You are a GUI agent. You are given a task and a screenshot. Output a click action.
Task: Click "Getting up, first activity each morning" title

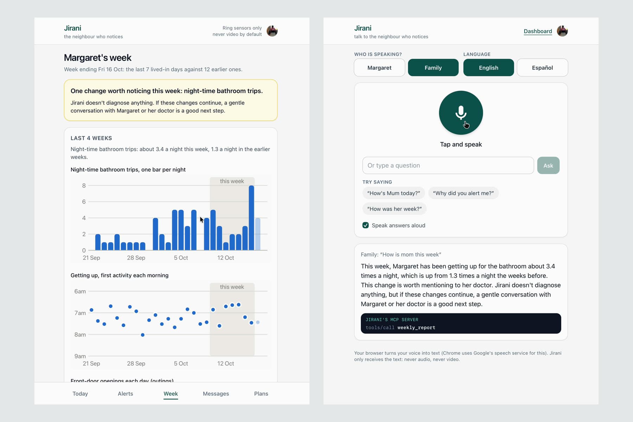pos(120,275)
